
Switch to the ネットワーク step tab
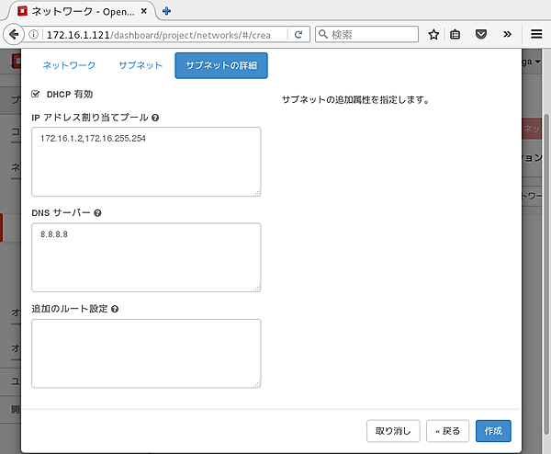69,65
